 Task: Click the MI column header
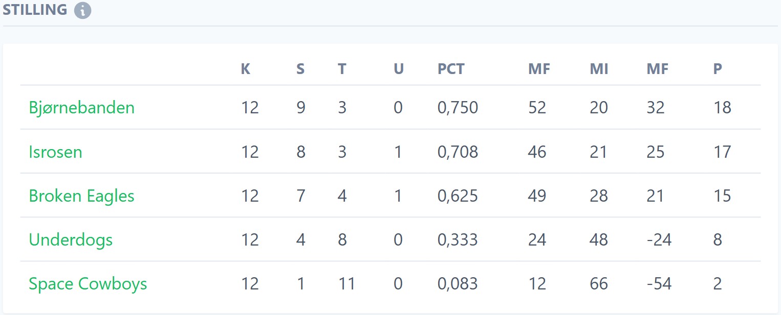(x=599, y=69)
